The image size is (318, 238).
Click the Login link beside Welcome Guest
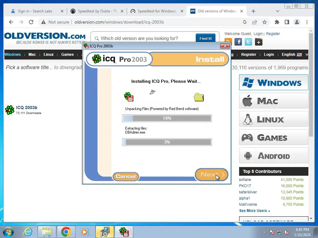258,33
